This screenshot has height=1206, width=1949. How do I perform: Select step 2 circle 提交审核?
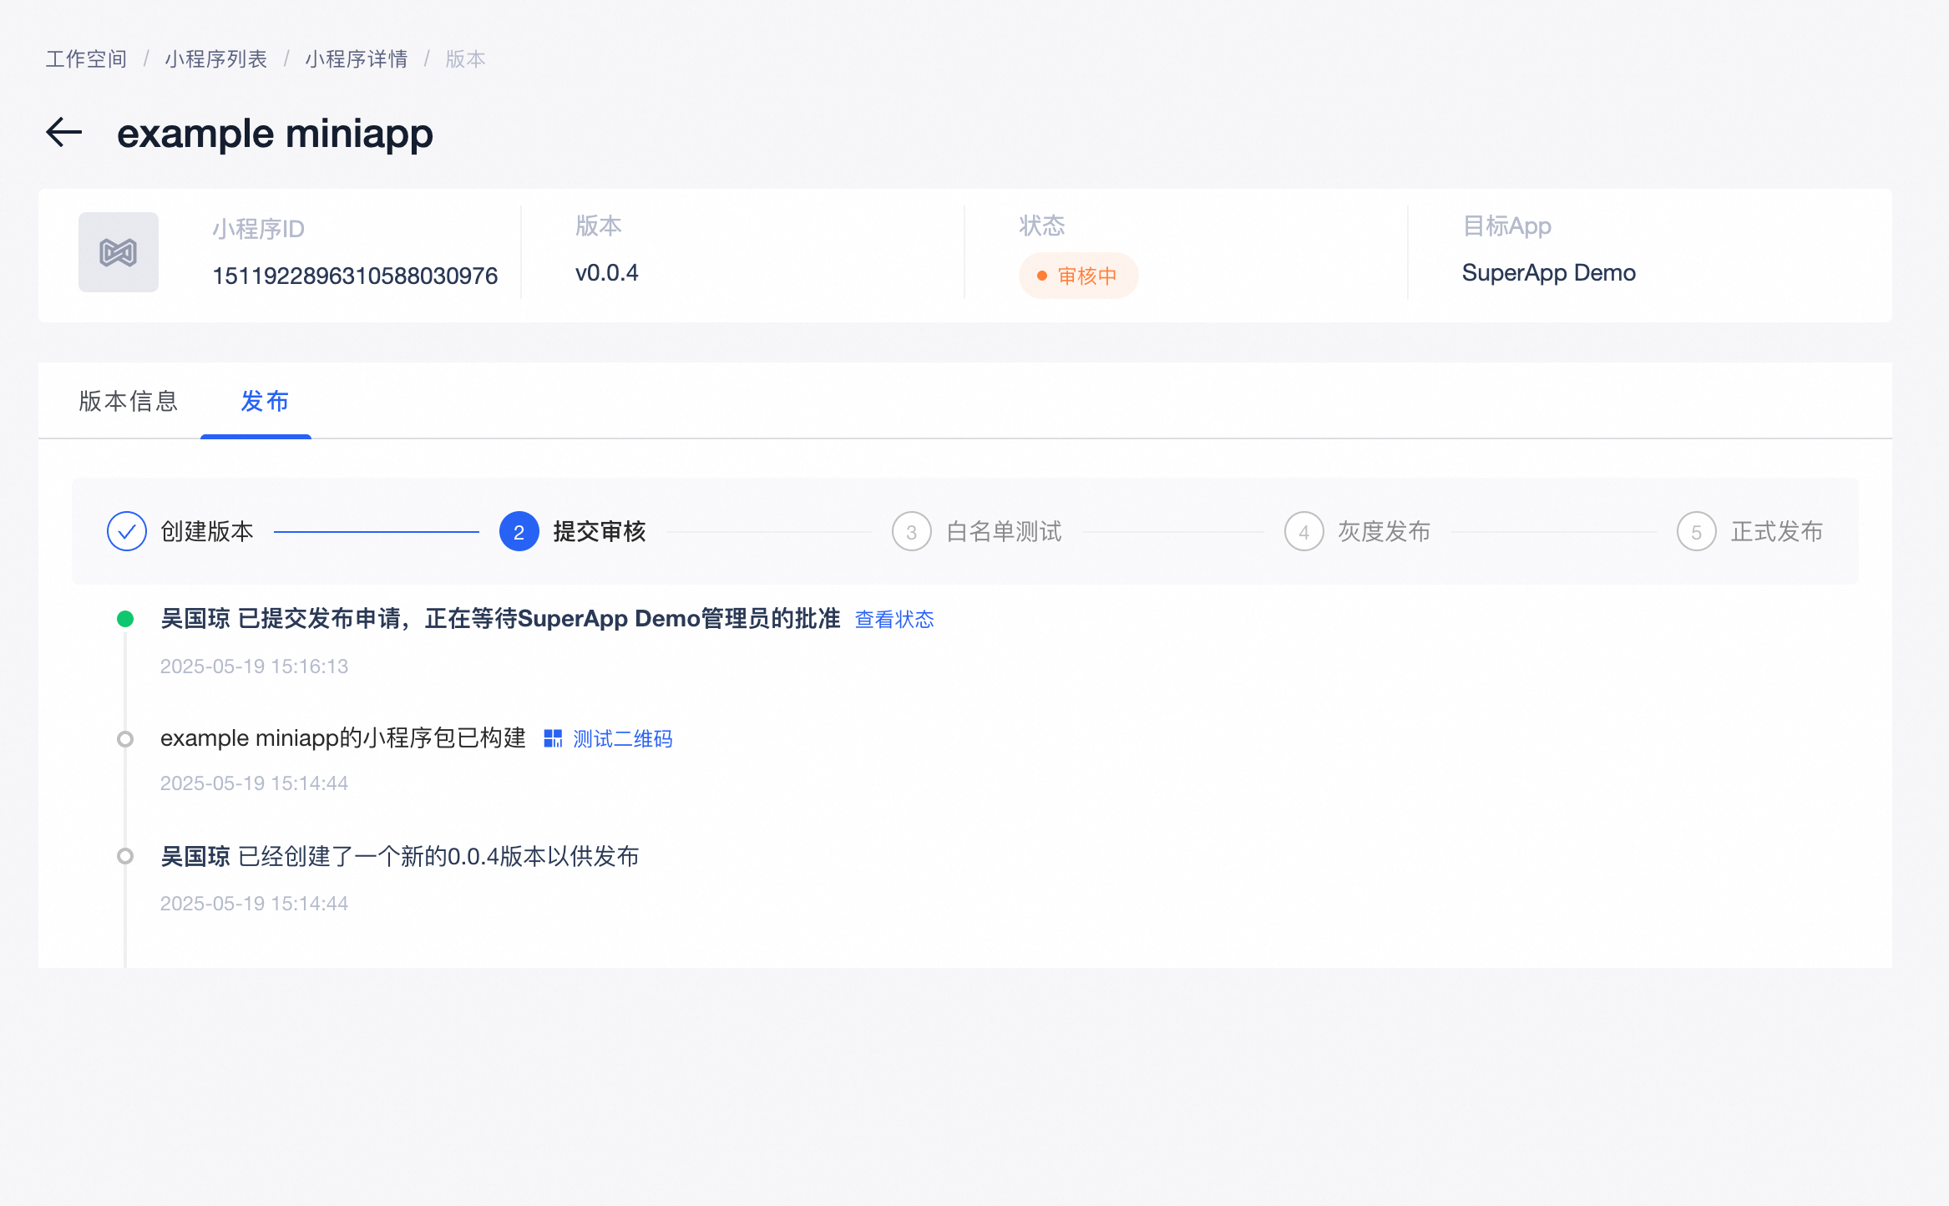(x=519, y=531)
